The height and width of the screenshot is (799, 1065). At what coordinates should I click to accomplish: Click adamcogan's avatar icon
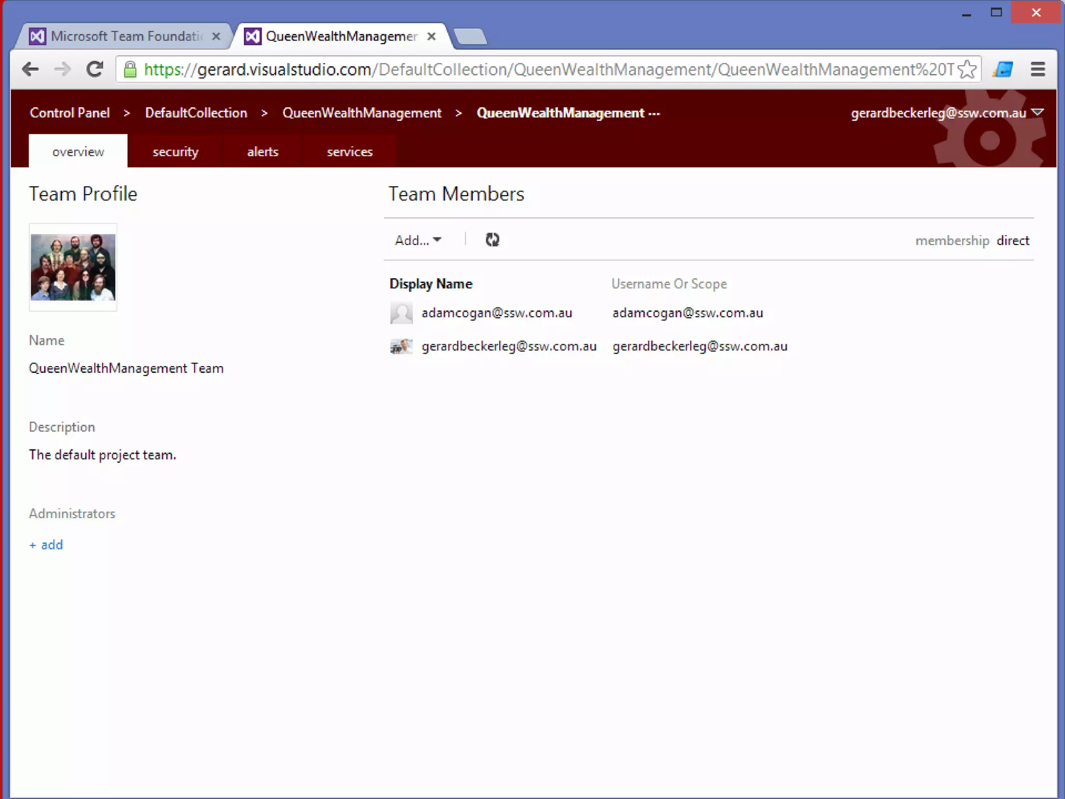(x=401, y=313)
